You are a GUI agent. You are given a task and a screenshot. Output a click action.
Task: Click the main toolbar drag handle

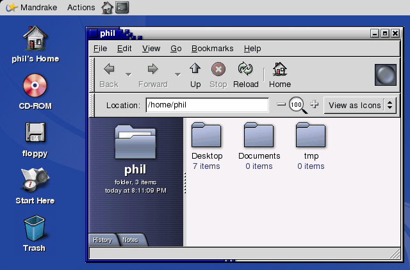92,75
